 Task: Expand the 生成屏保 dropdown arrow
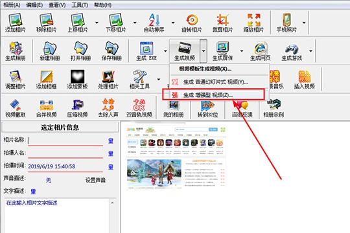coord(242,51)
